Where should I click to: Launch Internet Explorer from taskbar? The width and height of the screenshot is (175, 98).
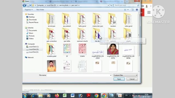33,96
